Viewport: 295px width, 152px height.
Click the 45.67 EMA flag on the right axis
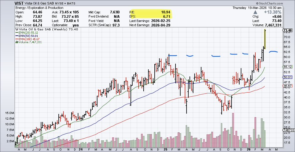click(x=287, y=86)
